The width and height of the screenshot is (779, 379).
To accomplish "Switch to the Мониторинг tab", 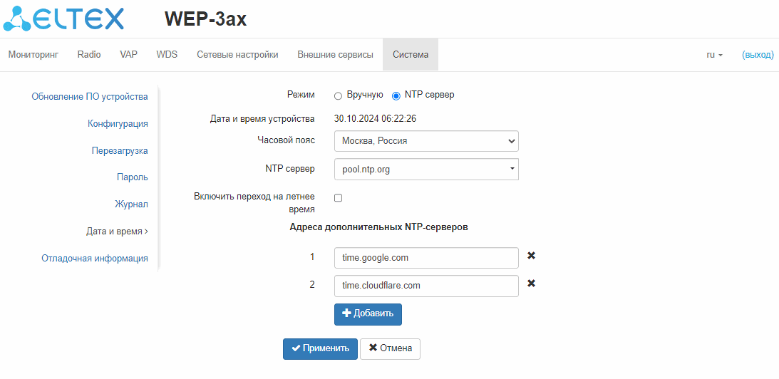I will (x=33, y=55).
